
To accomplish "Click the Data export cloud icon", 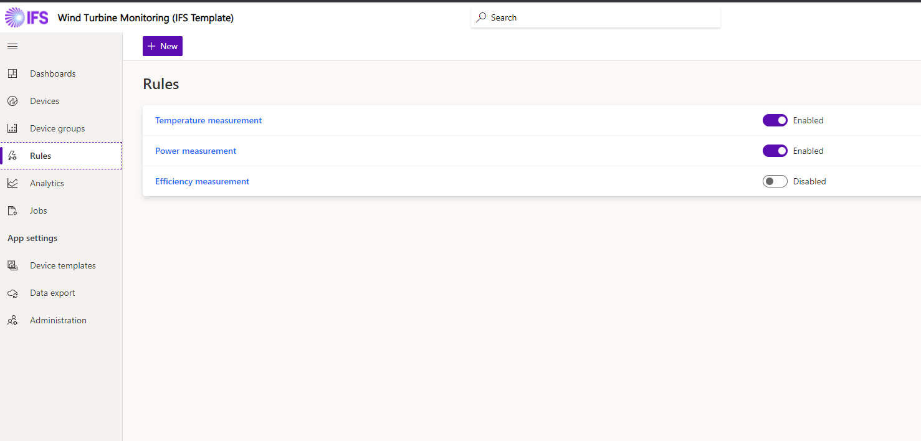I will click(12, 293).
